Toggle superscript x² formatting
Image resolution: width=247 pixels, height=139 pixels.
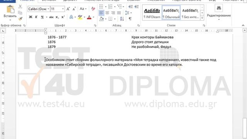(x=63, y=17)
